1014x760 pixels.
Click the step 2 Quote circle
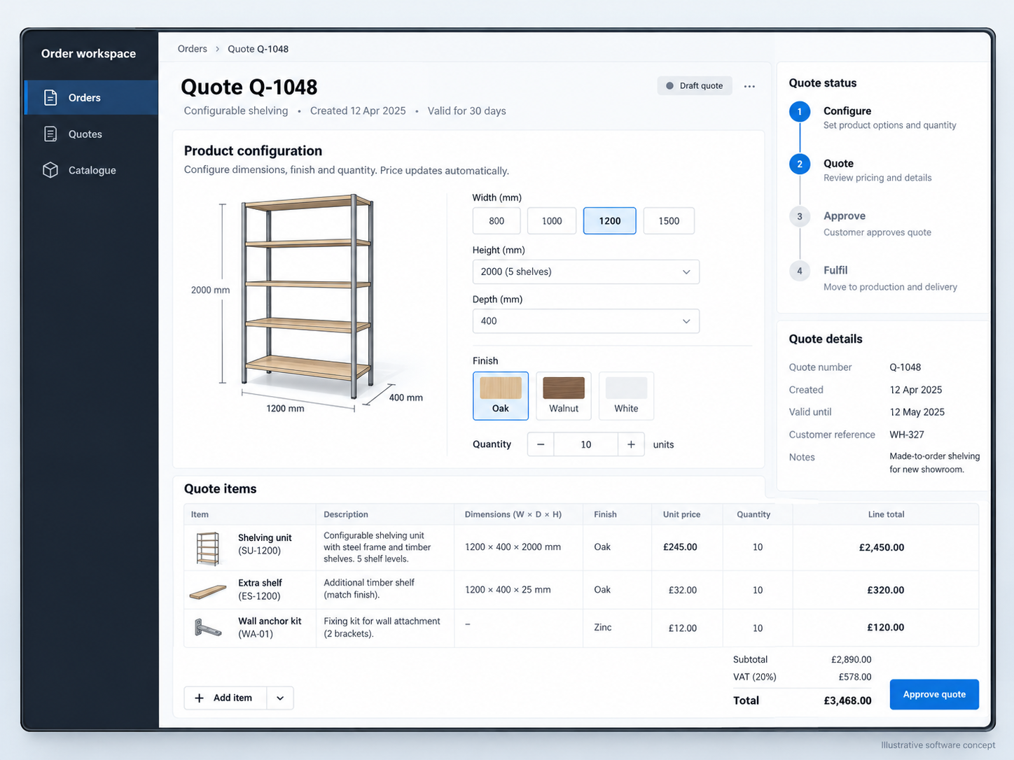tap(800, 164)
